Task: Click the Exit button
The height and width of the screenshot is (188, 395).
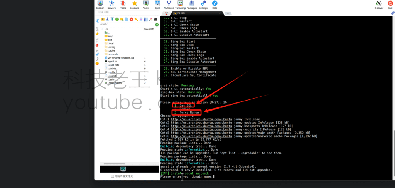Action: [x=390, y=5]
